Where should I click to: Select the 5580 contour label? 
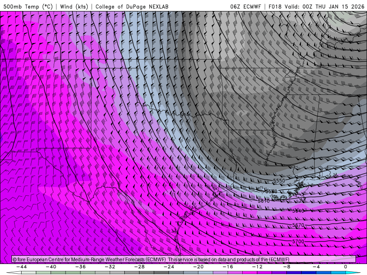click(271, 191)
